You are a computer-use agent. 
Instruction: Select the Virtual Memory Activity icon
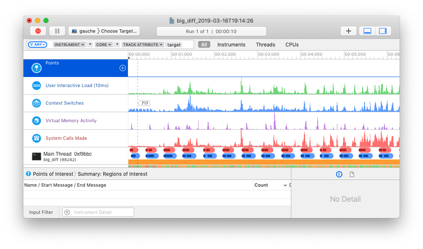36,121
